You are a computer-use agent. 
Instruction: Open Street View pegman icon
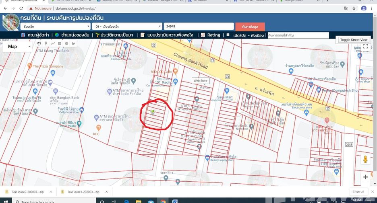[365, 159]
